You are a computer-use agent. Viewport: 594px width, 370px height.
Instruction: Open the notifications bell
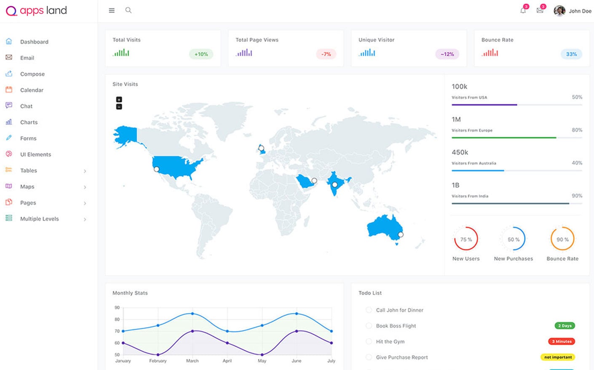[x=523, y=11]
